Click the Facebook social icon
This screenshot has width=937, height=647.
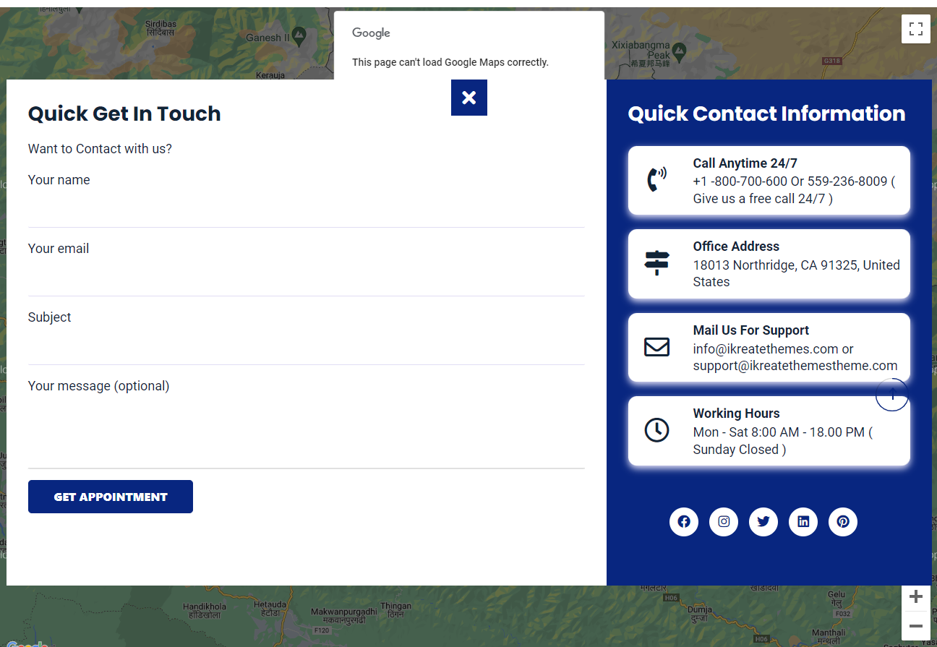click(683, 522)
